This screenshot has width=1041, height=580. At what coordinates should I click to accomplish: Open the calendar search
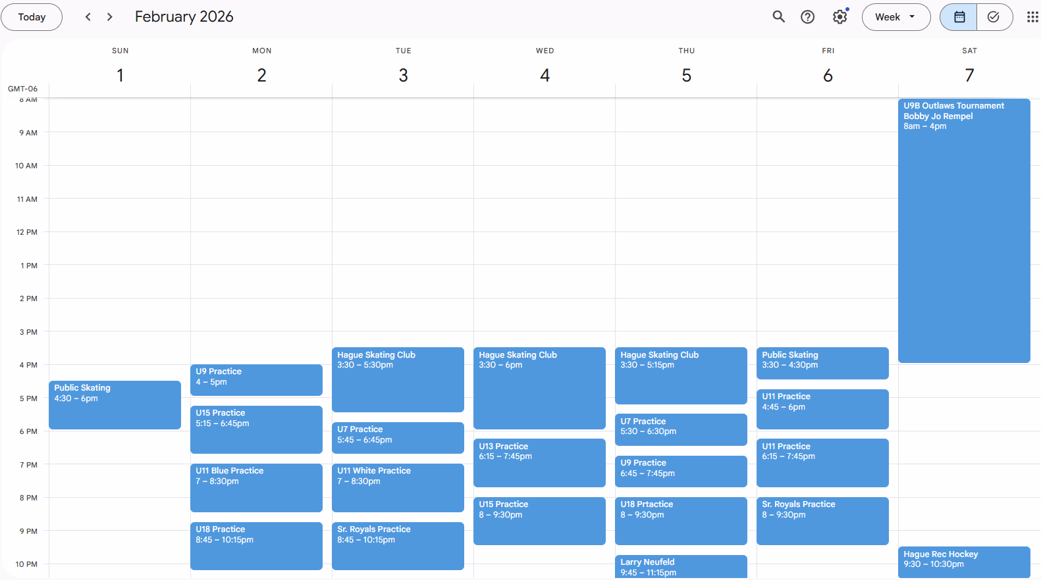[x=778, y=17]
